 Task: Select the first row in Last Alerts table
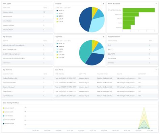click(106, 78)
